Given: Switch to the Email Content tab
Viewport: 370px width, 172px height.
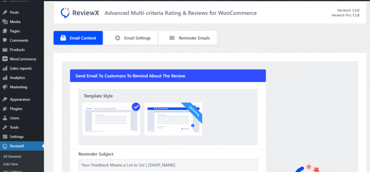Looking at the screenshot, I should (x=78, y=38).
